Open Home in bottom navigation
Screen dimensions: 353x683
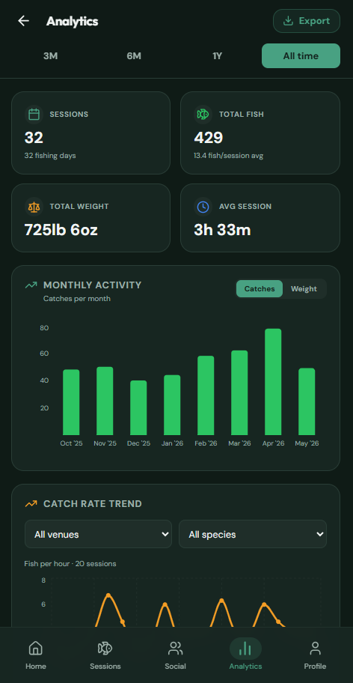click(x=36, y=655)
